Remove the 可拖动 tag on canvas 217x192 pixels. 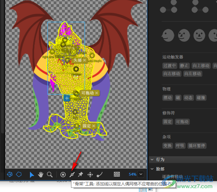97,93
